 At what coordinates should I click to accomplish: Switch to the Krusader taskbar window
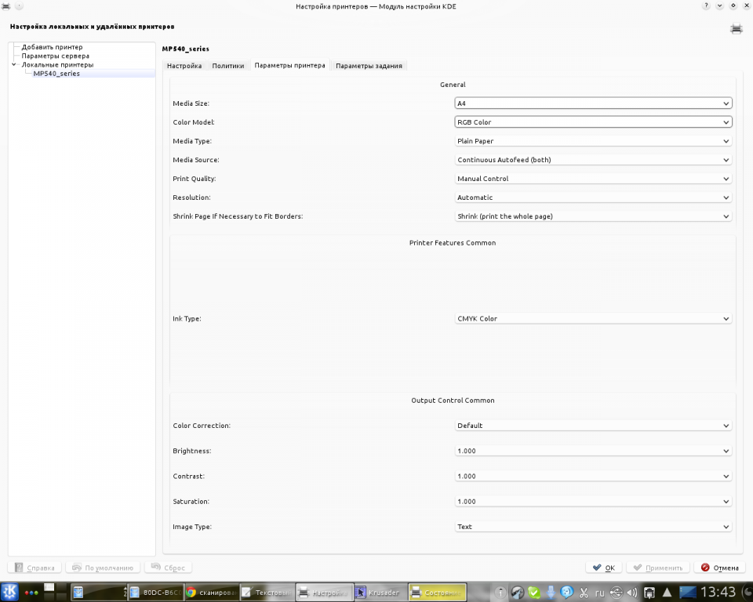pos(380,593)
